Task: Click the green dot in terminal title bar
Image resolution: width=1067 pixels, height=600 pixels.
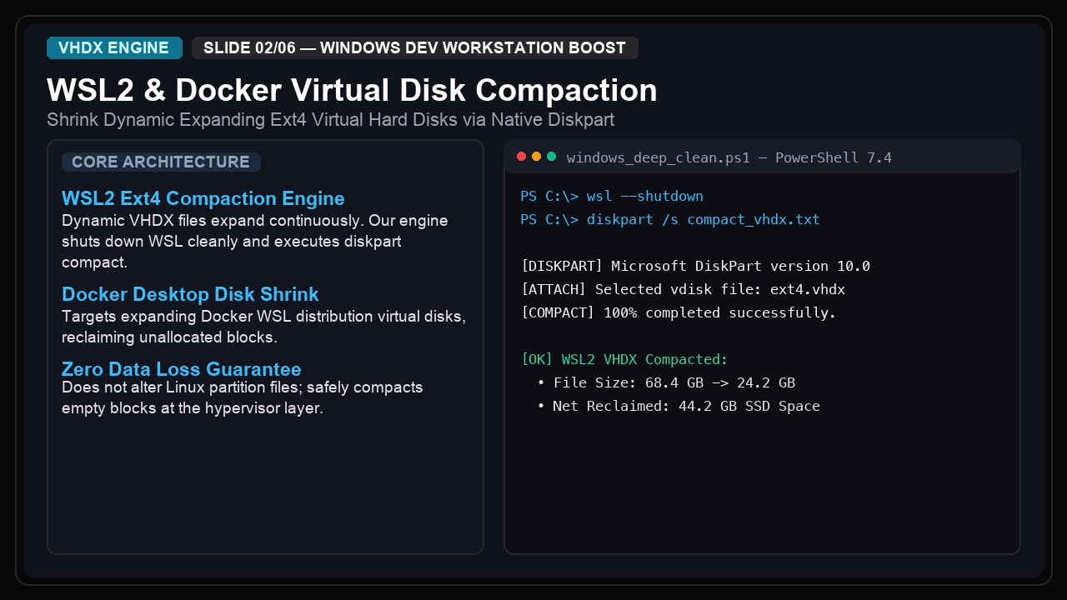Action: [551, 157]
